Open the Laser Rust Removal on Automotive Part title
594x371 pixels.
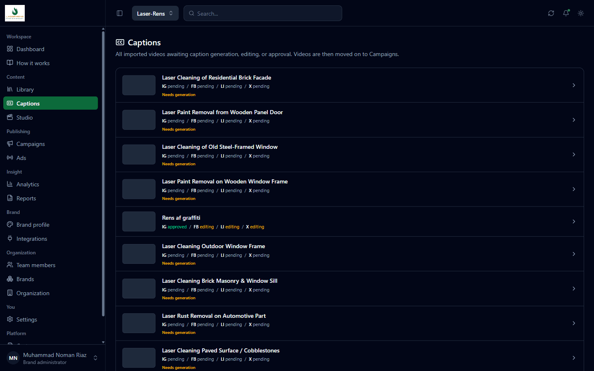click(x=214, y=316)
